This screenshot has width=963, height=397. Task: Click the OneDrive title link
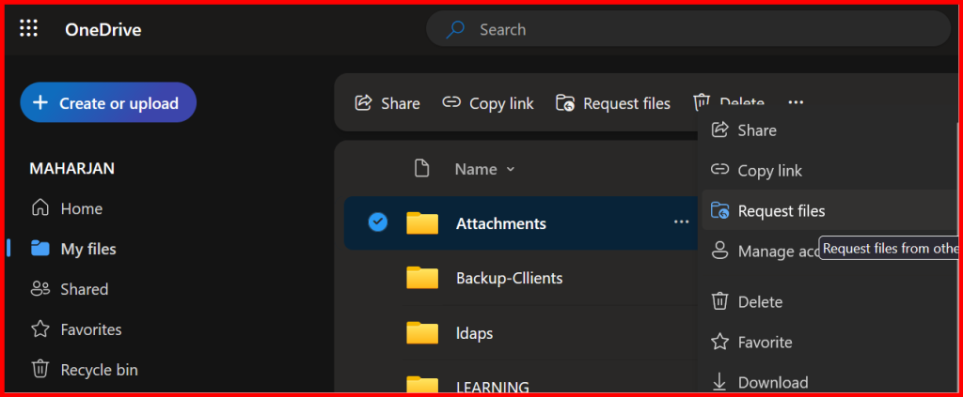pos(103,29)
